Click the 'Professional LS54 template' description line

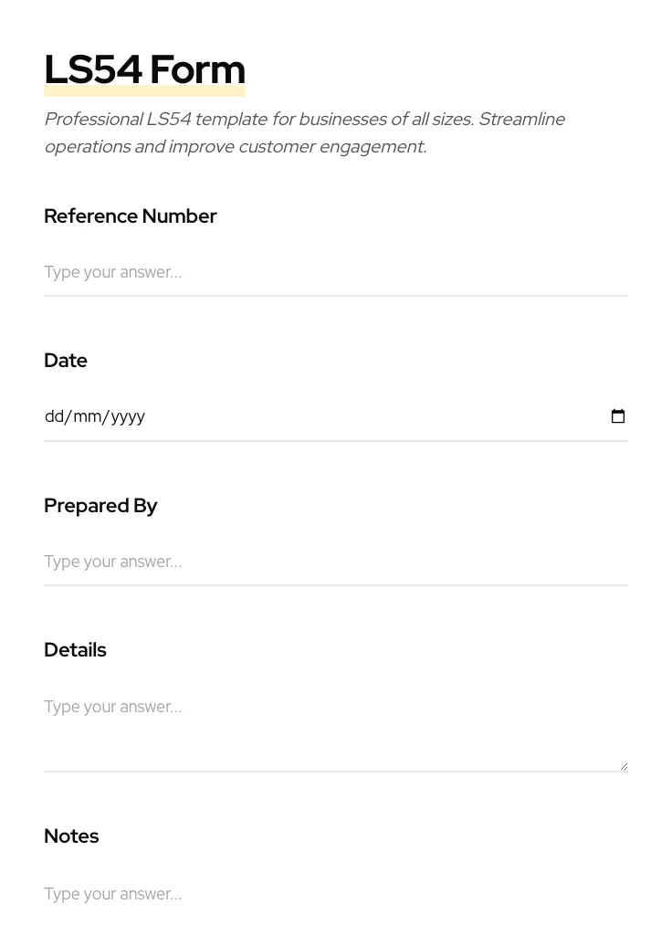[x=304, y=120]
